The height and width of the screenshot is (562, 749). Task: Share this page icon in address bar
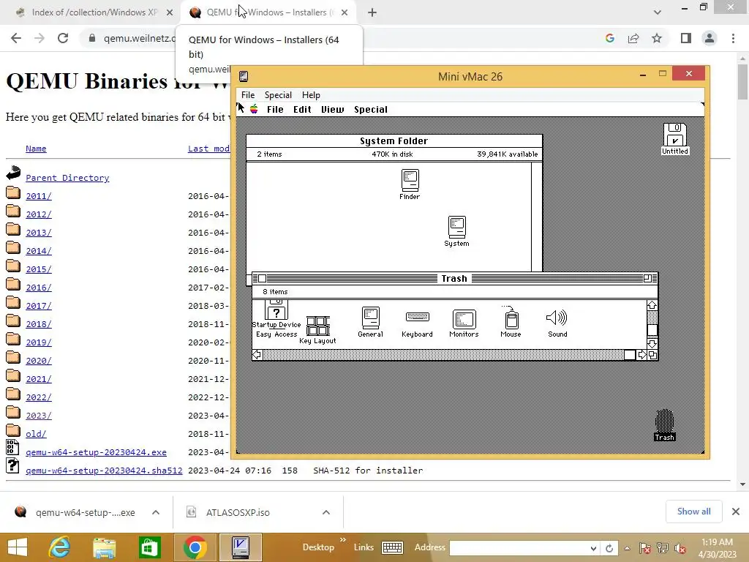click(x=633, y=38)
